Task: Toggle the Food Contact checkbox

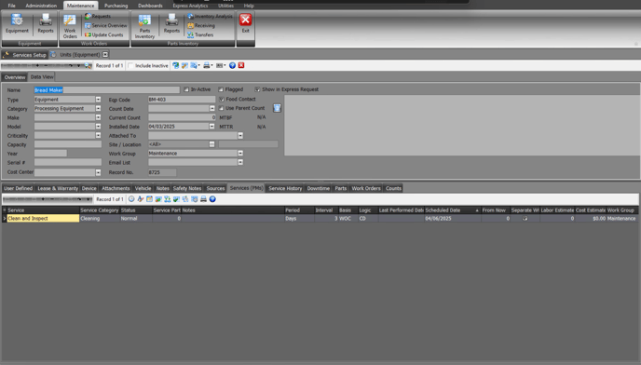Action: pos(222,99)
